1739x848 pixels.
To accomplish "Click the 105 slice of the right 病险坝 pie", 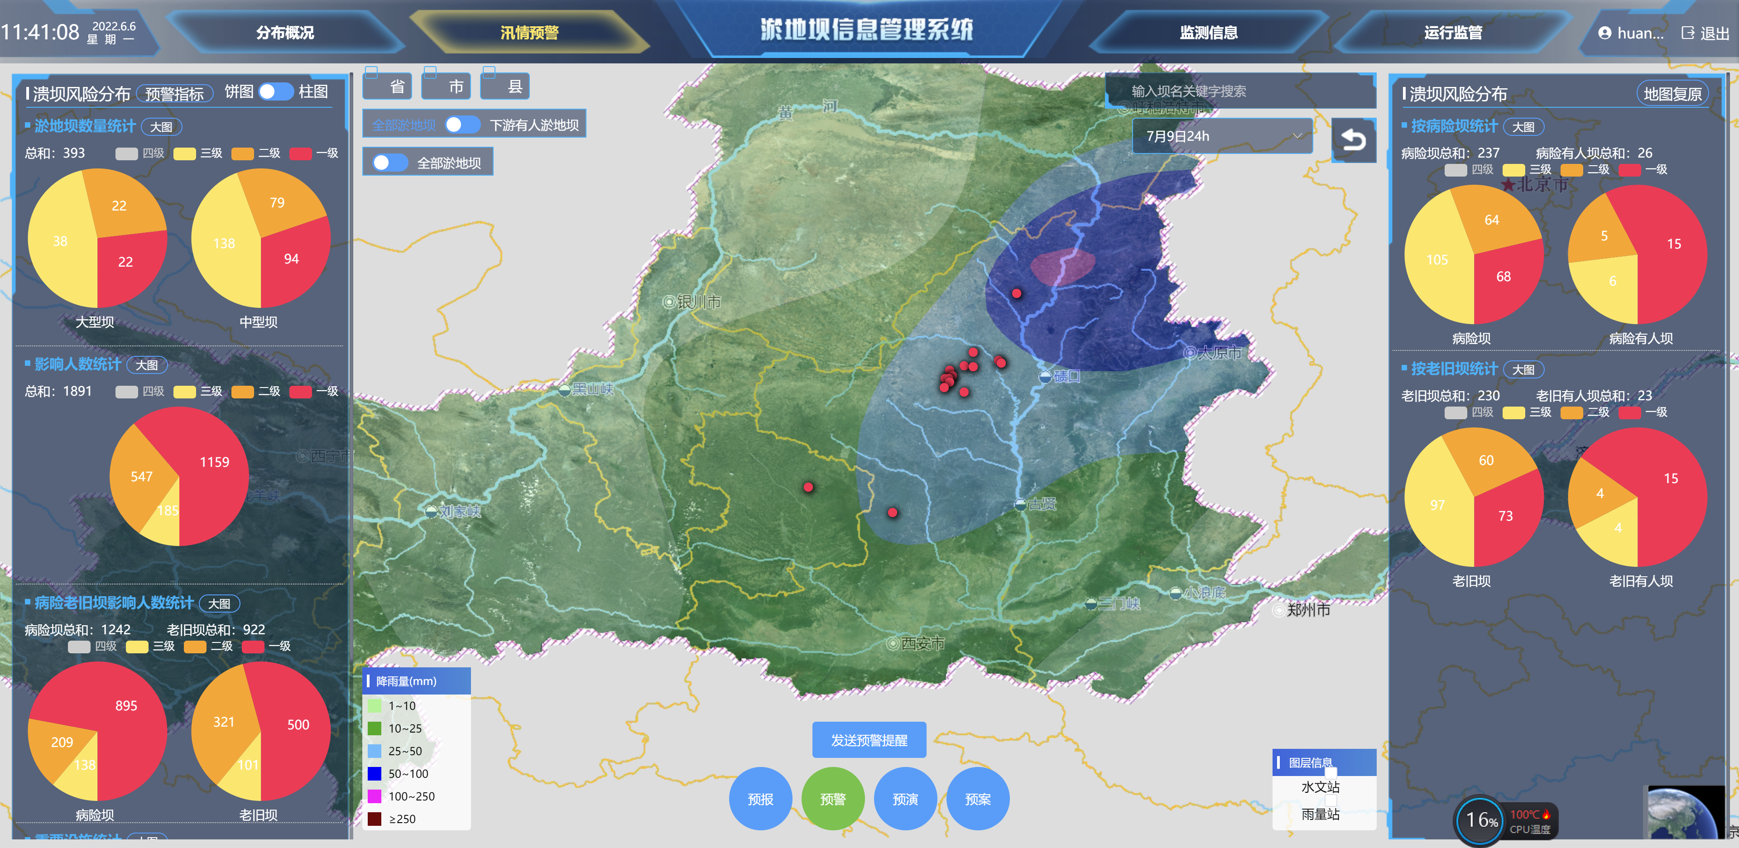I will pos(1436,260).
